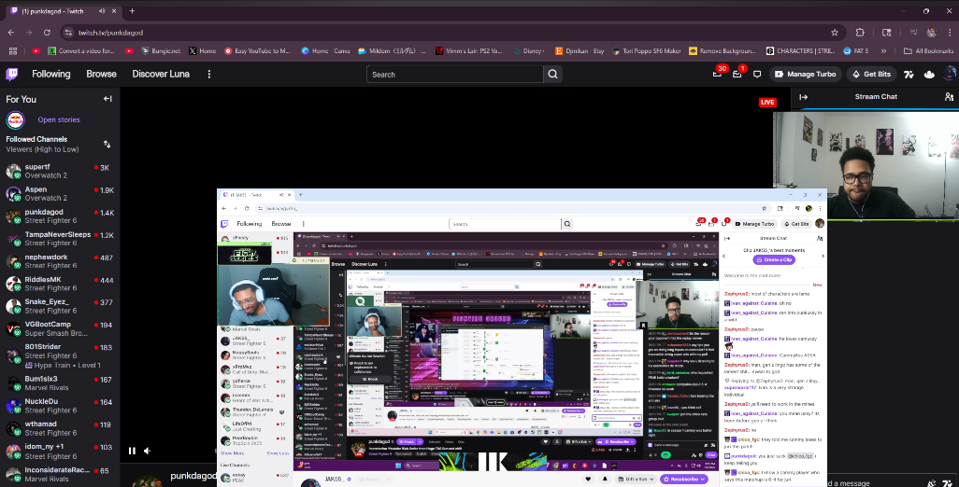Pause the stream video

tap(132, 451)
